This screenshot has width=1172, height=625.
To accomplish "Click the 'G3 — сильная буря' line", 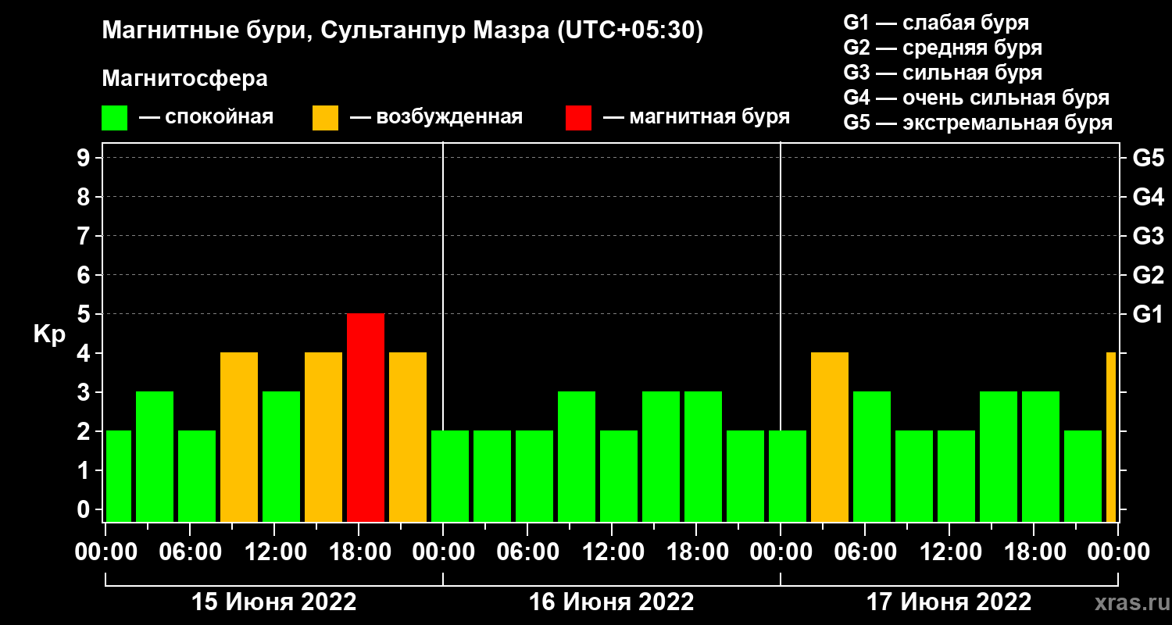I will (942, 73).
